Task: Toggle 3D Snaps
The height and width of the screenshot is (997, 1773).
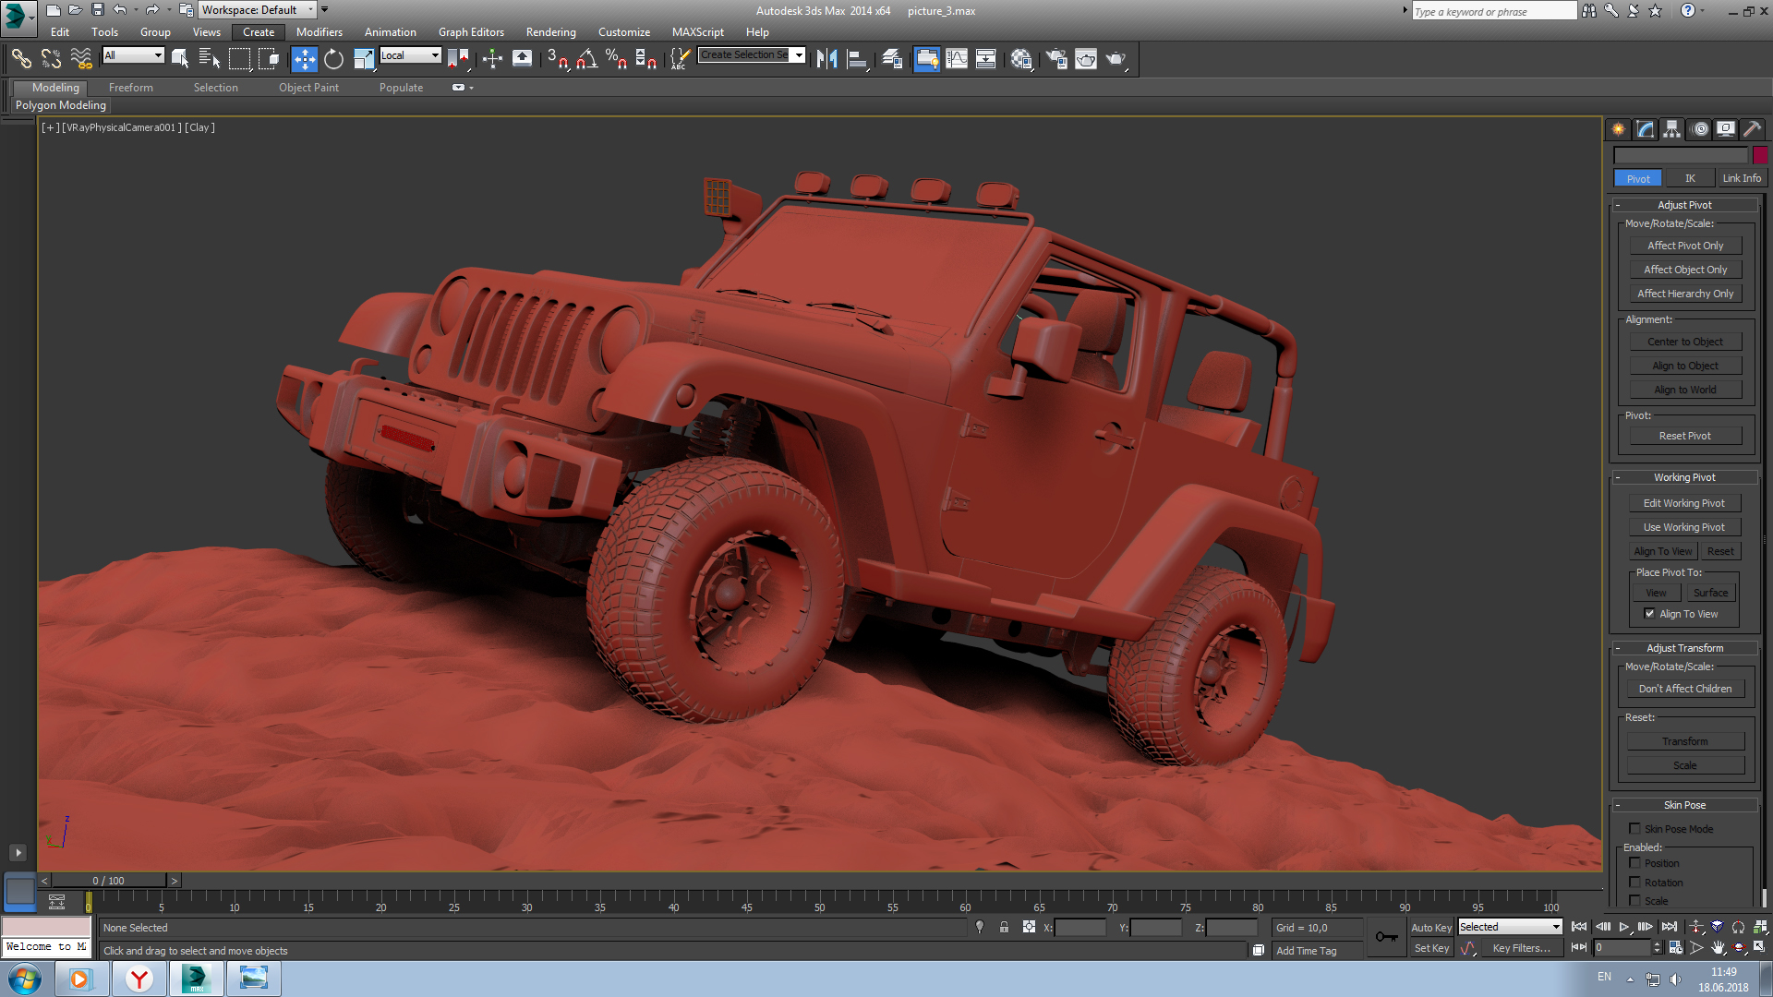Action: tap(557, 59)
